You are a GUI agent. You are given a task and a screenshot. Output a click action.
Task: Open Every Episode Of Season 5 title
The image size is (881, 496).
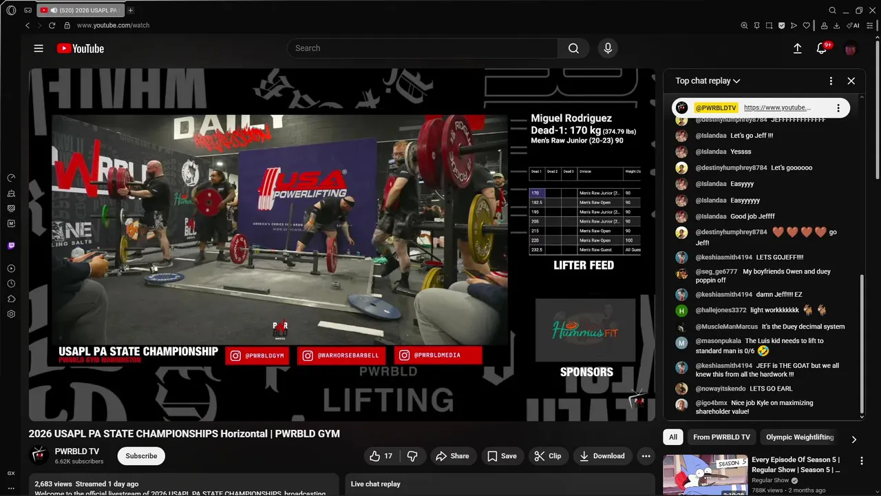[796, 465]
